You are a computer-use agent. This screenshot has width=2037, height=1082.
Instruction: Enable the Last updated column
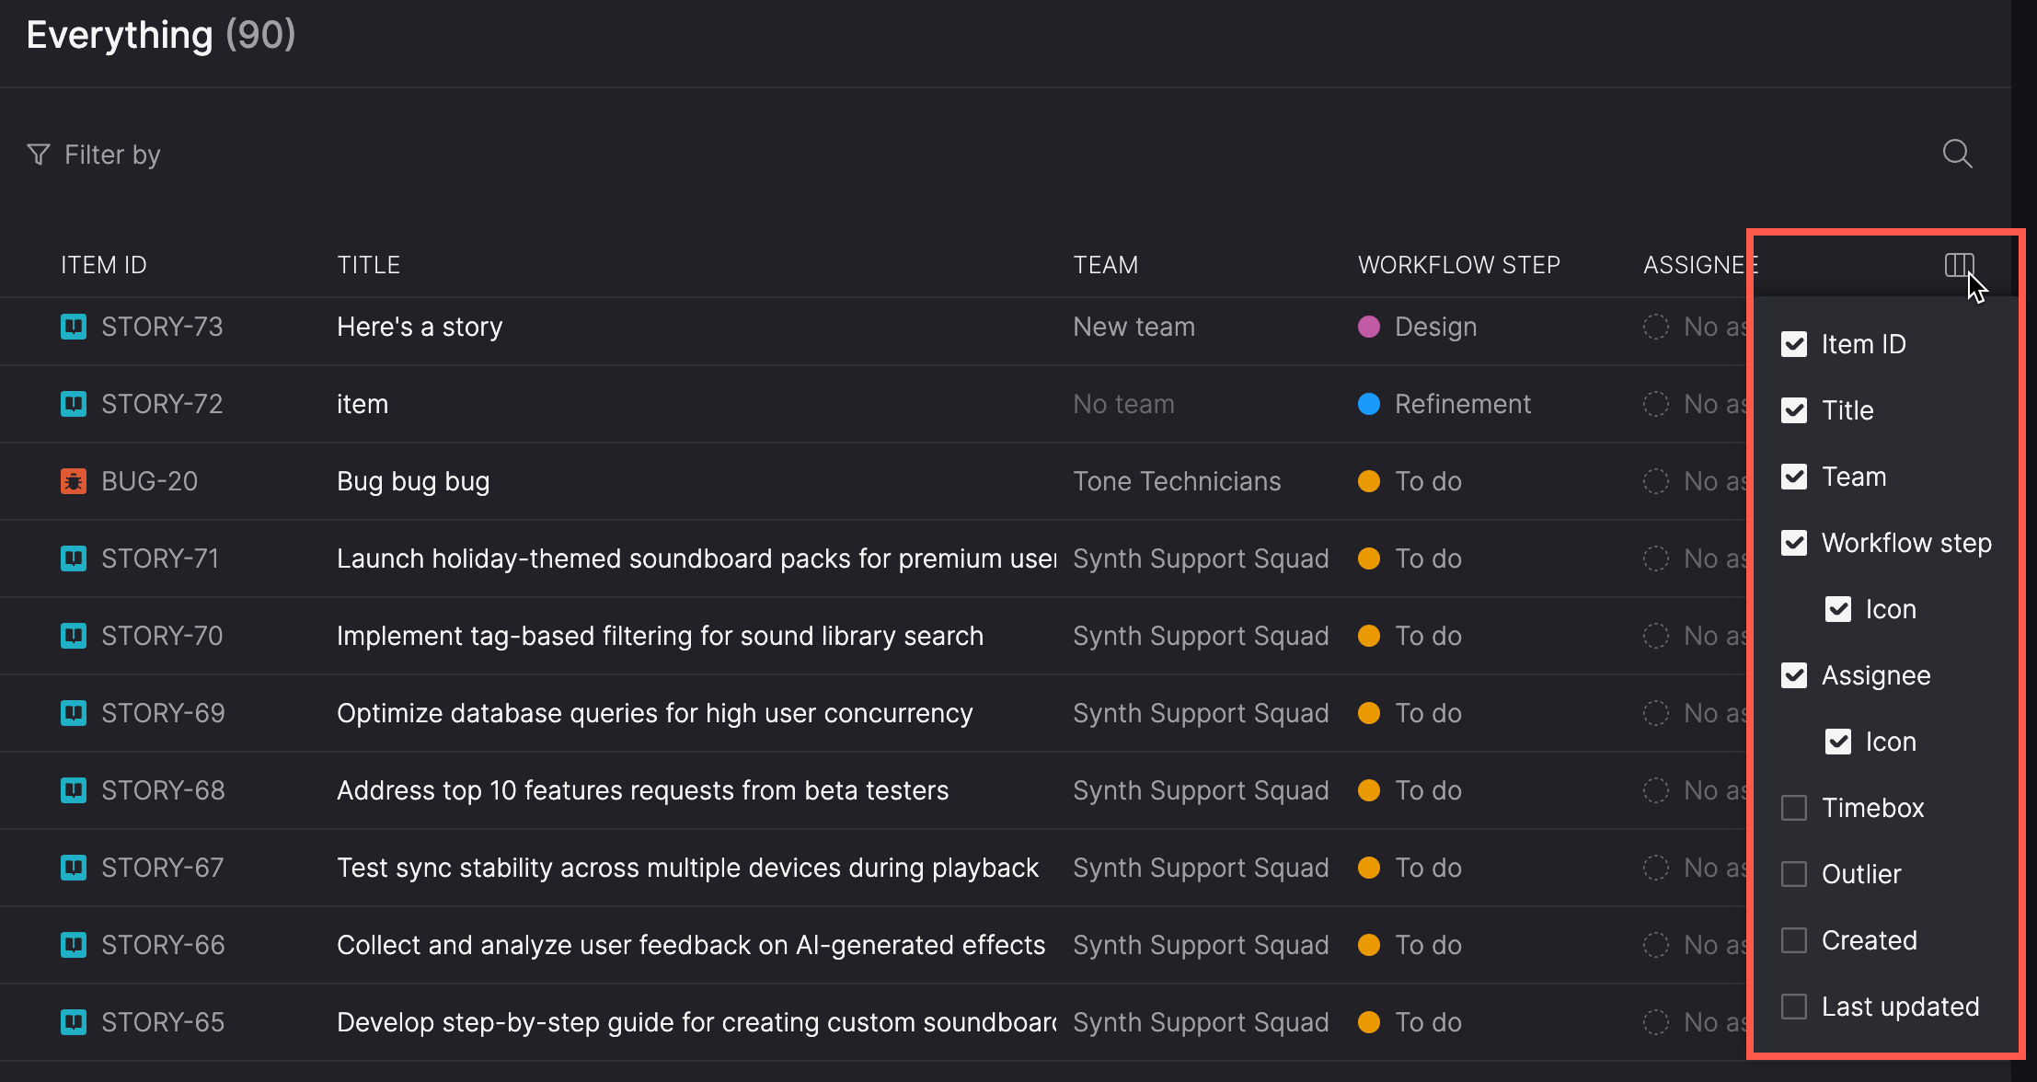[x=1793, y=1007]
